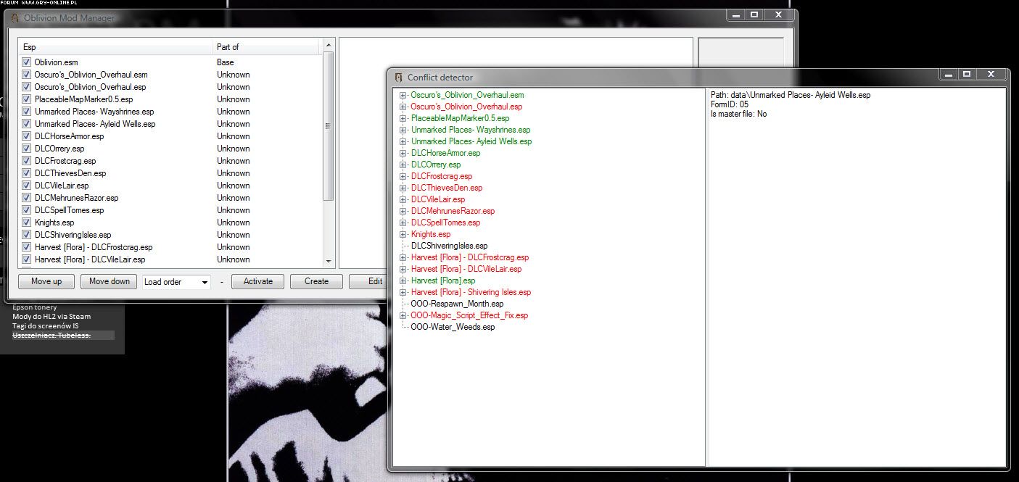Sort the mod list by the Esp column header

click(115, 47)
